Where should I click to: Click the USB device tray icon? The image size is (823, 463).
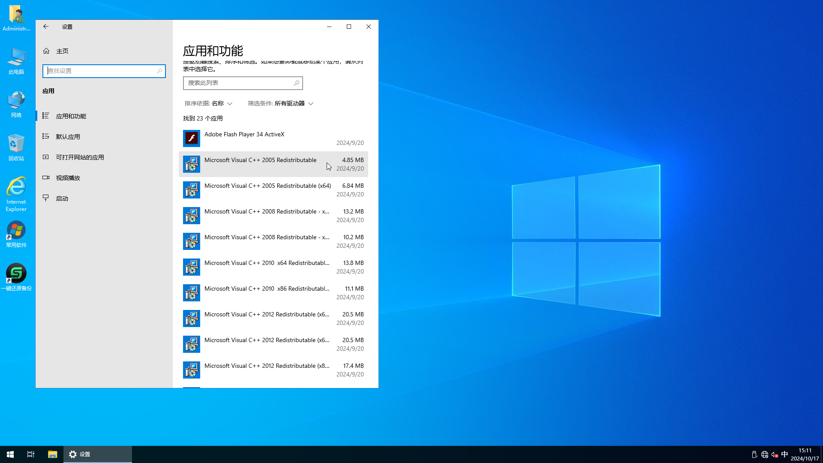pos(754,454)
